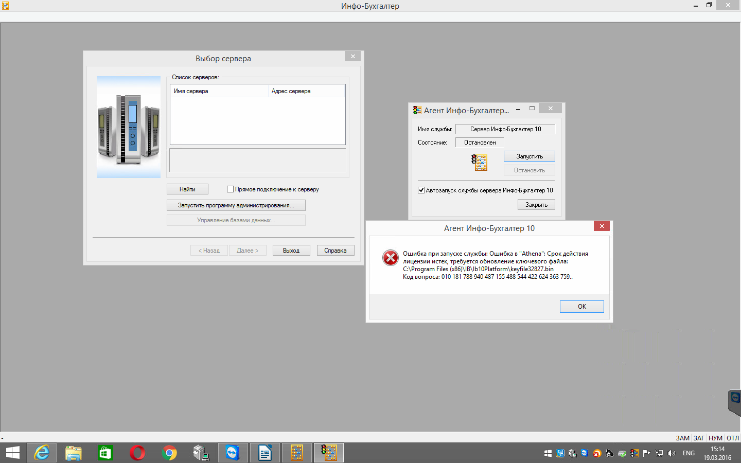Click the TeamViewer side panel tab at screen edge
741x463 pixels.
[x=735, y=402]
